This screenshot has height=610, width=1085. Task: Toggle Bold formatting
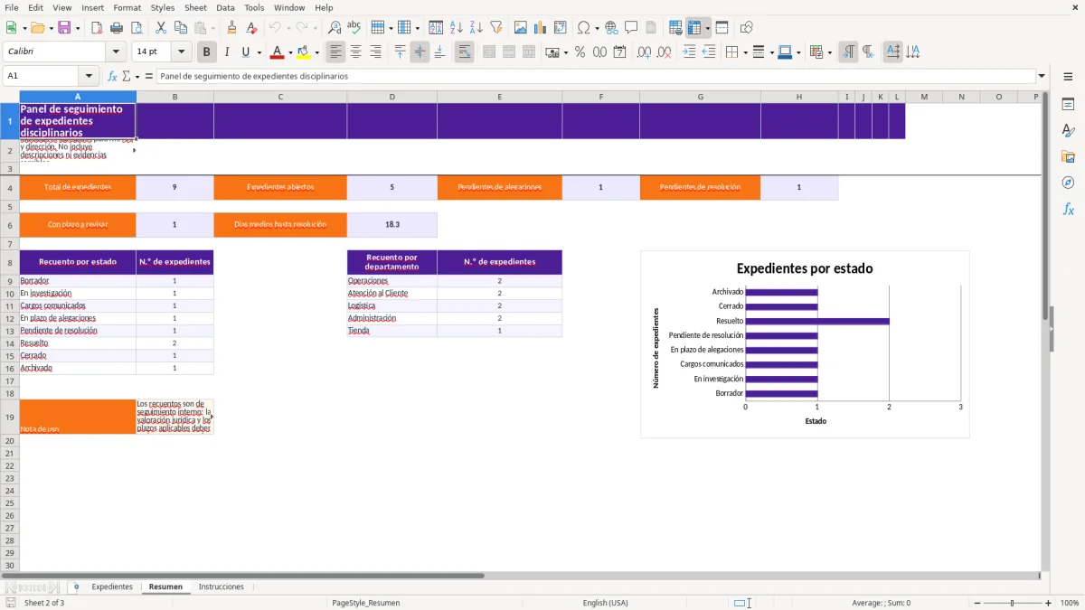click(x=207, y=52)
